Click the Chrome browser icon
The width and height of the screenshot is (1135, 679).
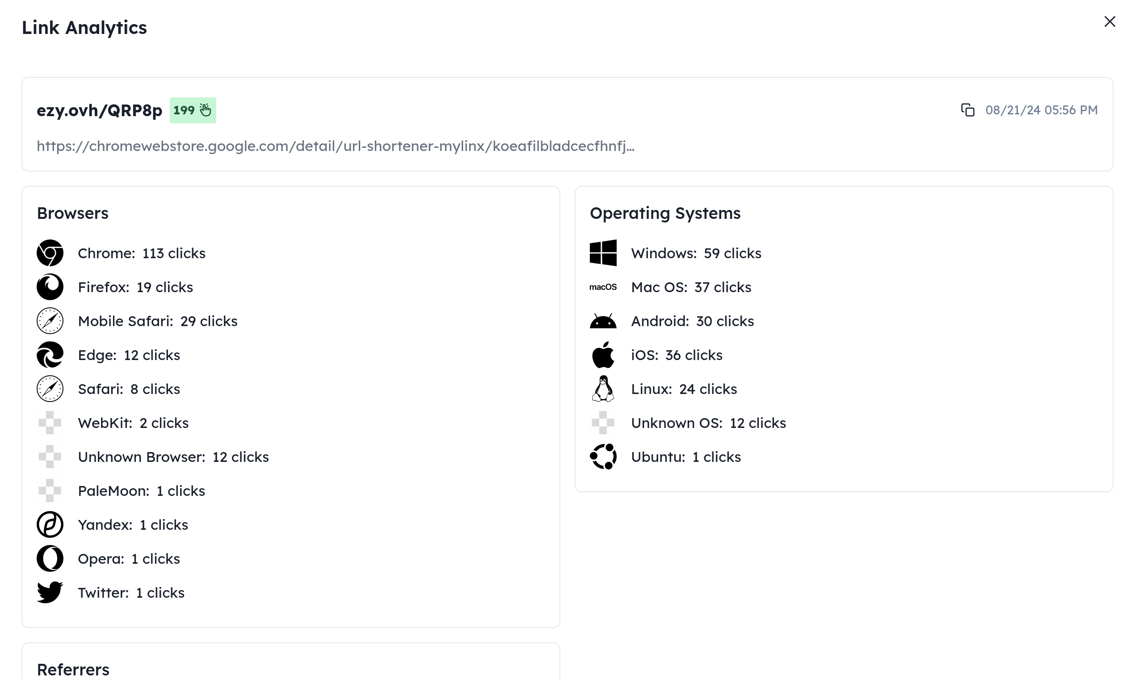(50, 252)
